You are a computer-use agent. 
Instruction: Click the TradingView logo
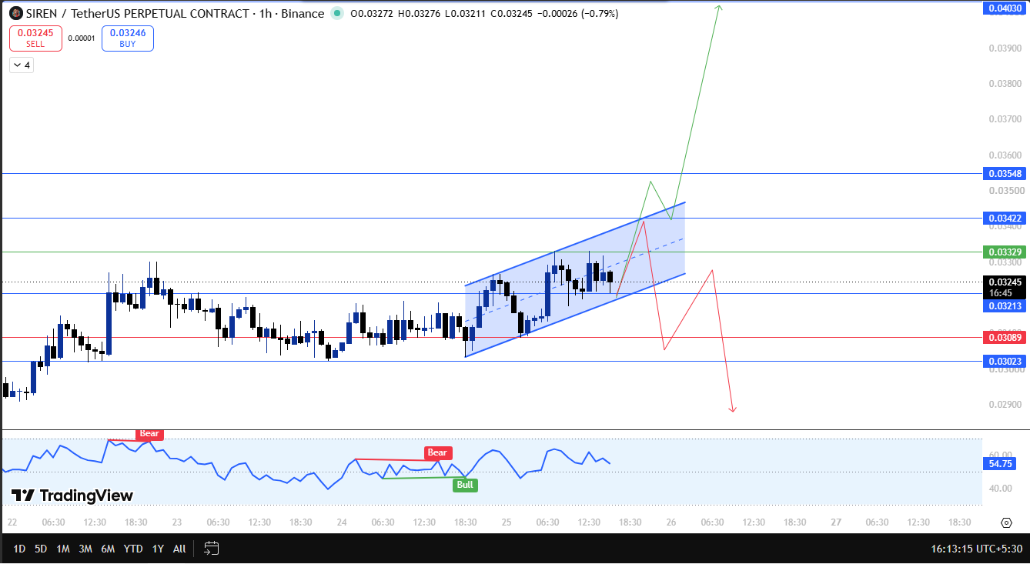coord(72,496)
